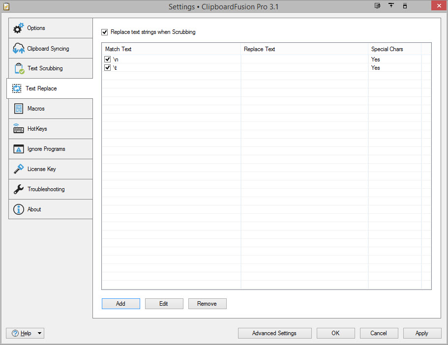Click the Text Scrubbing clipboard icon
The height and width of the screenshot is (345, 448).
click(19, 68)
